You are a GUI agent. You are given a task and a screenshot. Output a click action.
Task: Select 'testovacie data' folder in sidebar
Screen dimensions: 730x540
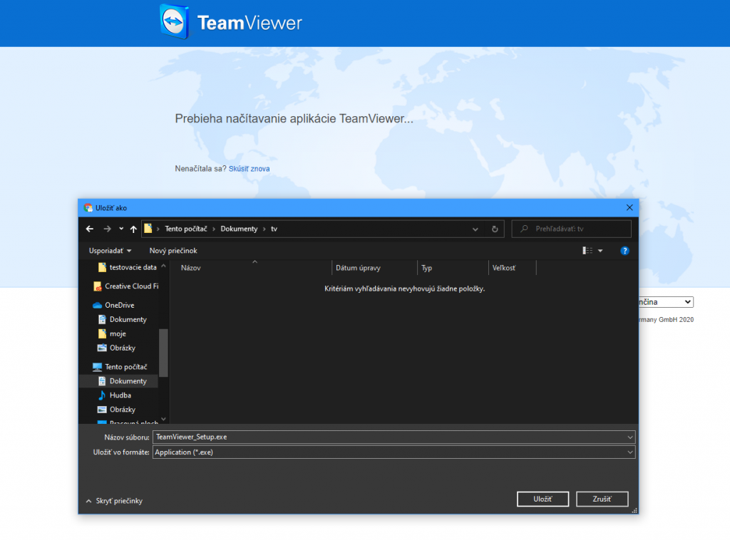coord(128,267)
